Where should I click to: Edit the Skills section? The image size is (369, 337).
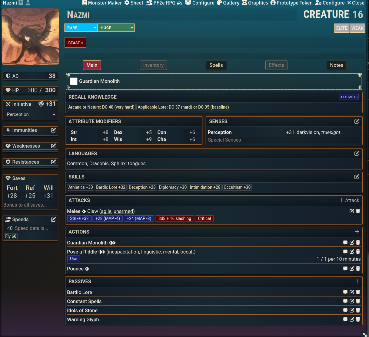coord(357,177)
